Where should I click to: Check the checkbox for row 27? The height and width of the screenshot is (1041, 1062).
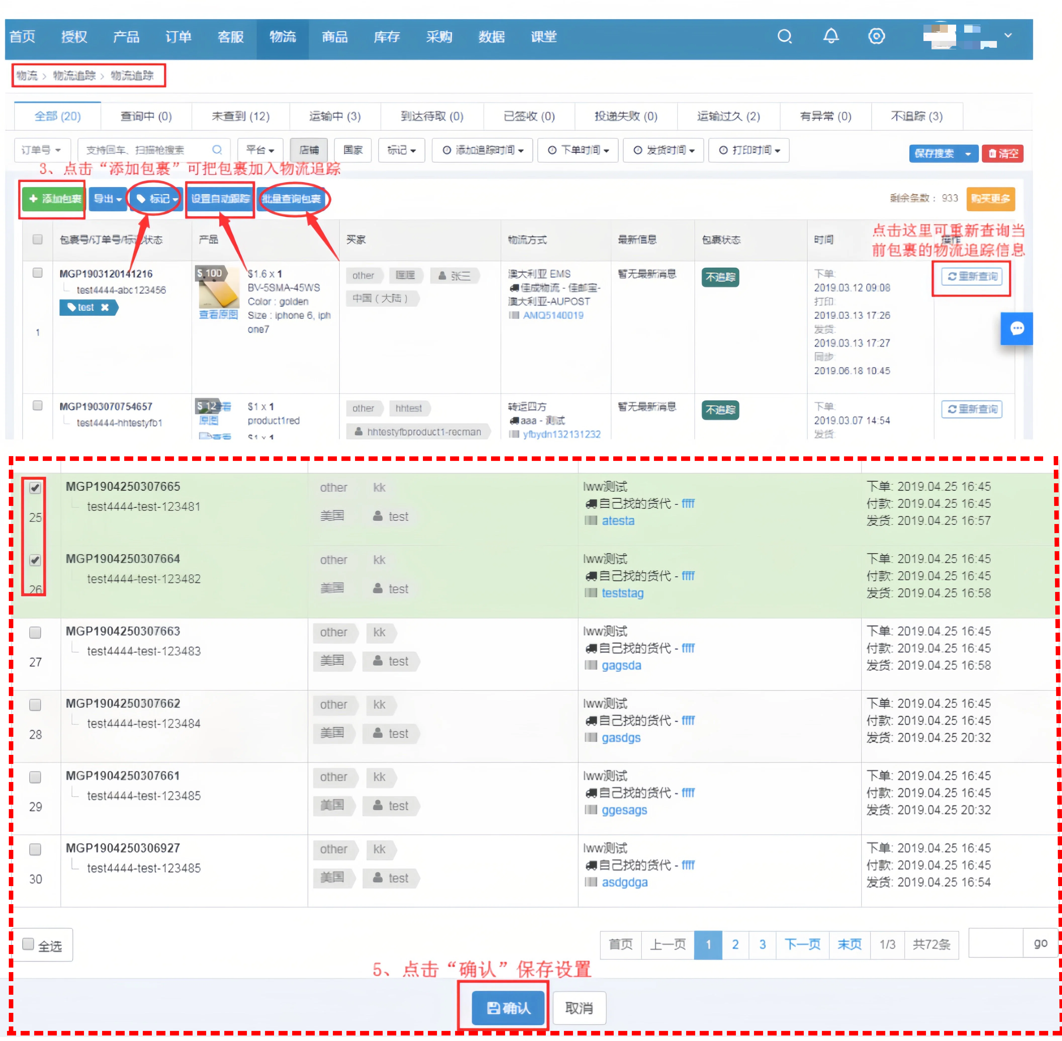35,633
